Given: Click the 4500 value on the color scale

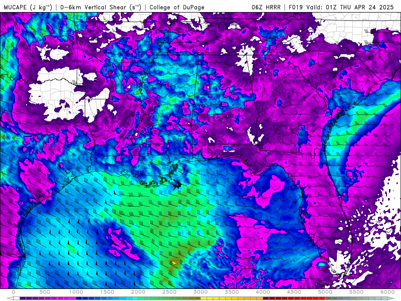Looking at the screenshot, I should pos(294,292).
